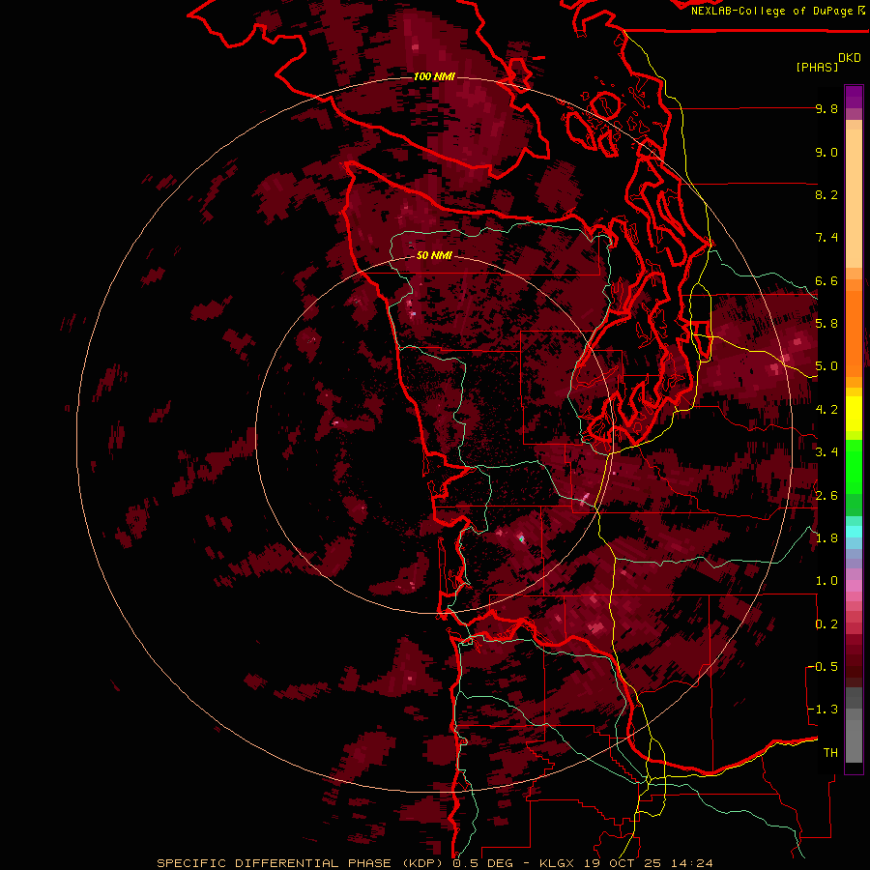This screenshot has width=870, height=870.
Task: Click the 4.2 scale value
Action: pos(826,410)
